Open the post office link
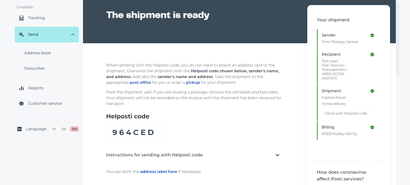This screenshot has height=185, width=410. (x=141, y=82)
